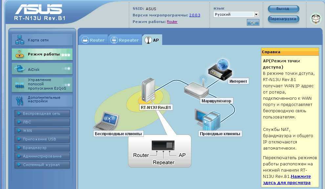Click the wireless clients laptop image
The image size is (325, 189).
(107, 121)
